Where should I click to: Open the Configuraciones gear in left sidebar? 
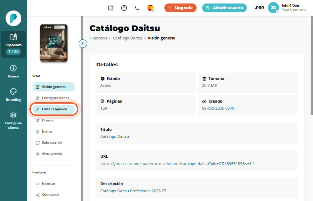pyautogui.click(x=13, y=120)
